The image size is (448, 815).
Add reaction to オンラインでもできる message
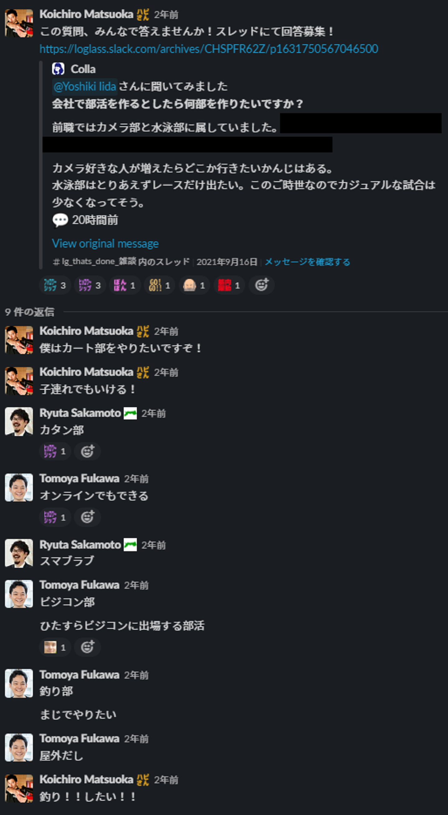(87, 517)
